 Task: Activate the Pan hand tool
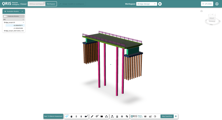(x=71, y=116)
